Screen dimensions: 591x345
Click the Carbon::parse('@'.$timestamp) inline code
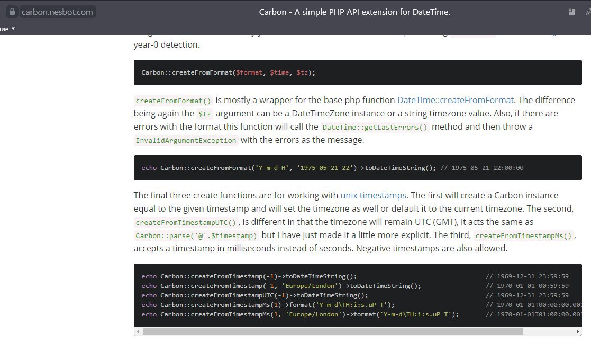point(196,236)
